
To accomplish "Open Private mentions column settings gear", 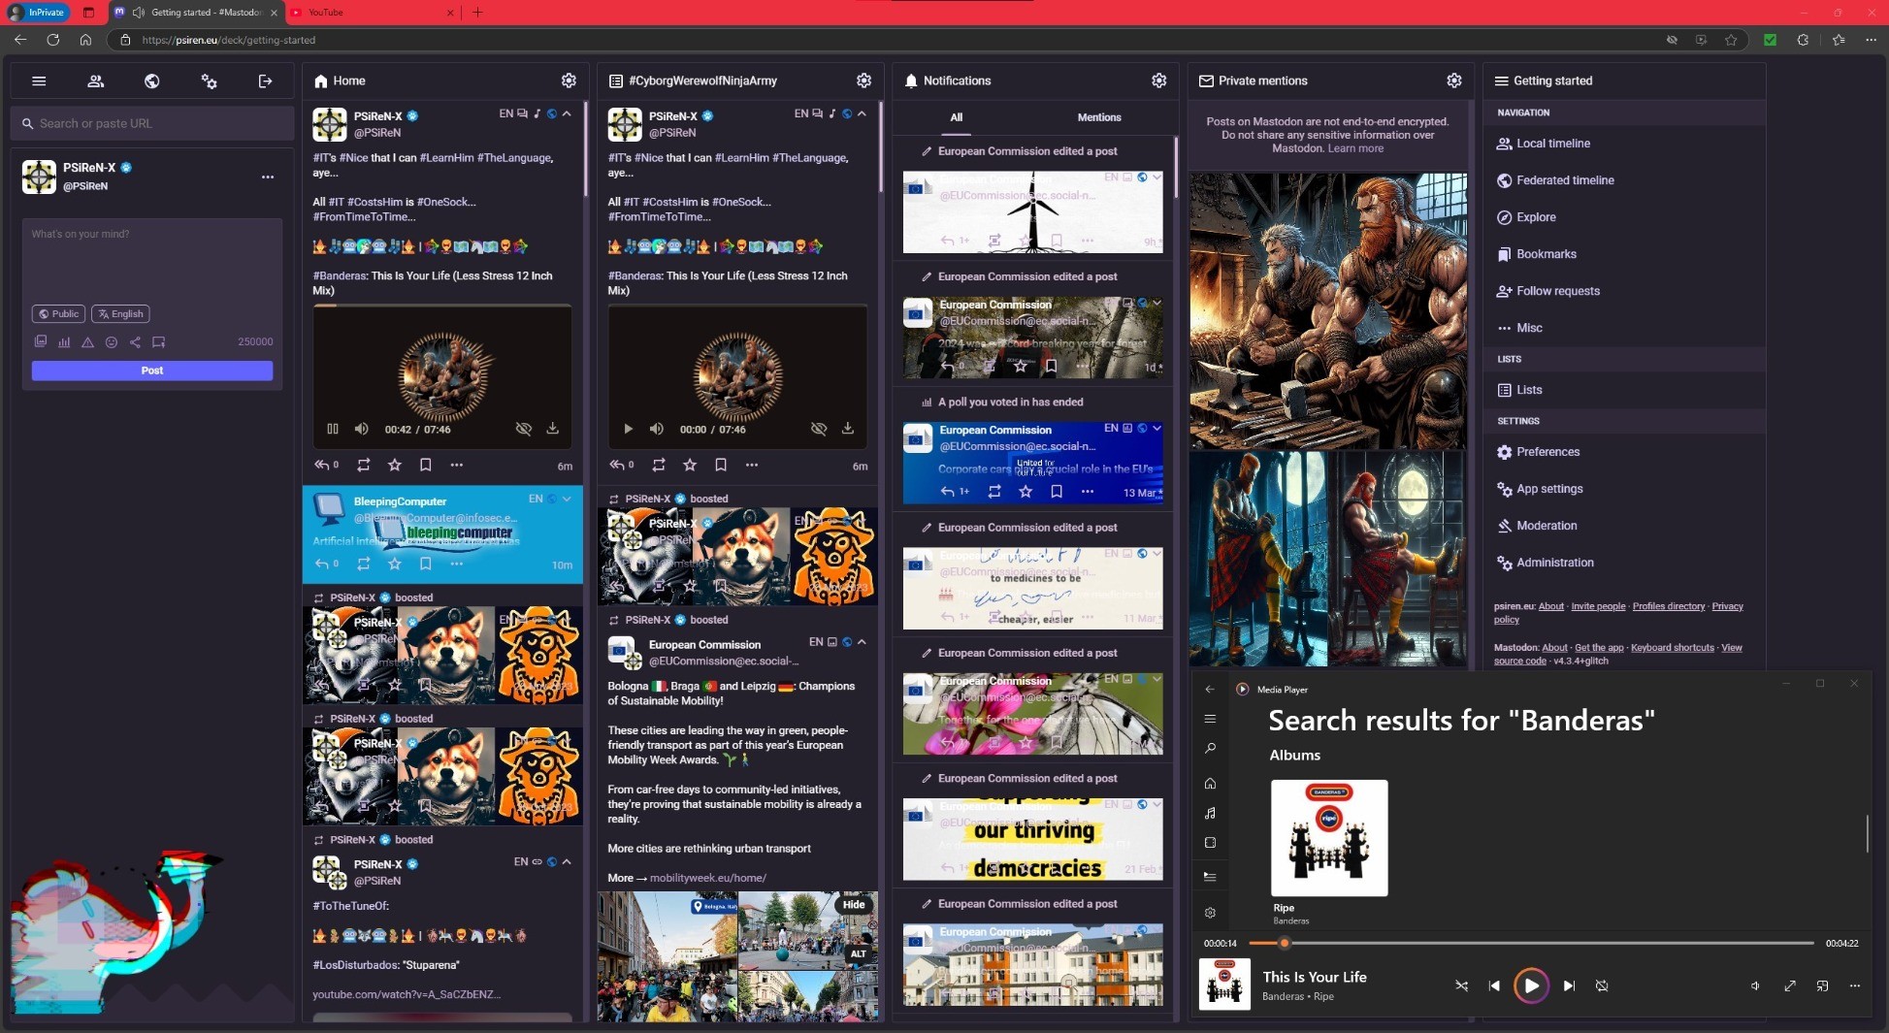I will [1453, 81].
